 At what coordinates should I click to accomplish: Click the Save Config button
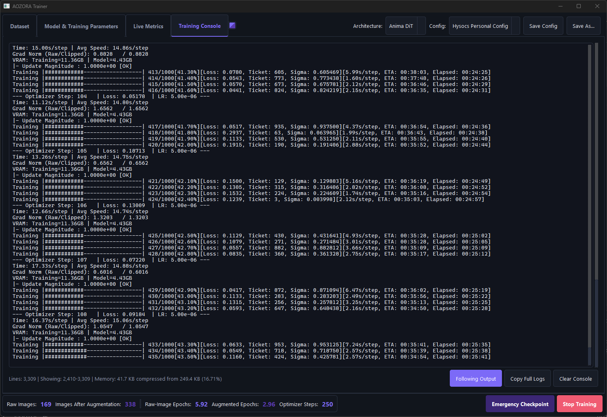coord(543,26)
